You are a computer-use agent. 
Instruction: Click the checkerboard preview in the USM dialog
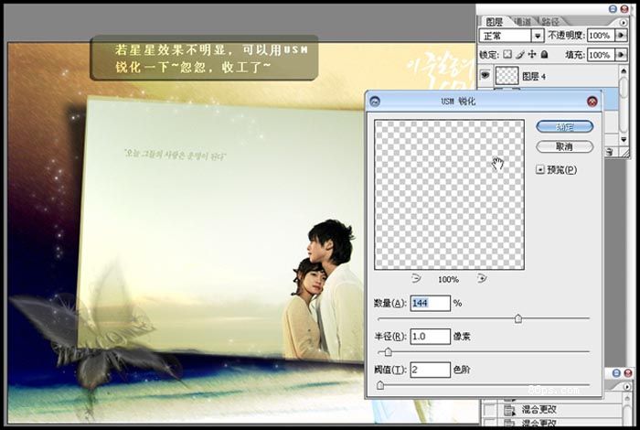450,195
